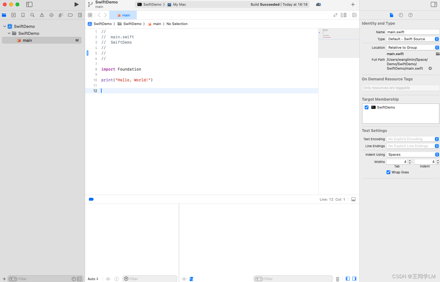Show the Project navigator
Screen dimensions: 440x282
click(x=4, y=15)
